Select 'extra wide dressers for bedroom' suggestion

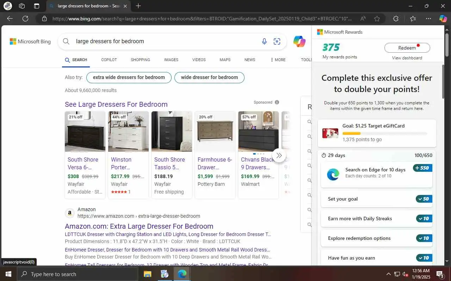(x=129, y=77)
